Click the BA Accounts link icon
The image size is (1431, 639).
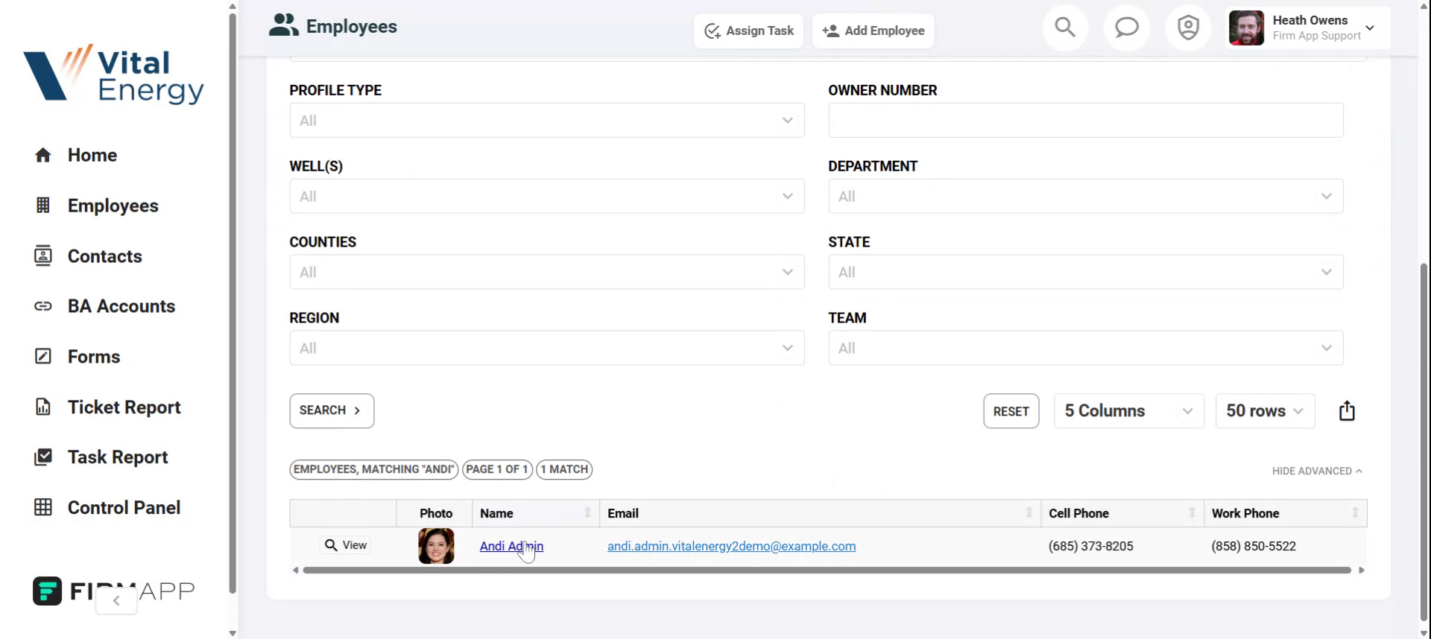[x=43, y=306]
